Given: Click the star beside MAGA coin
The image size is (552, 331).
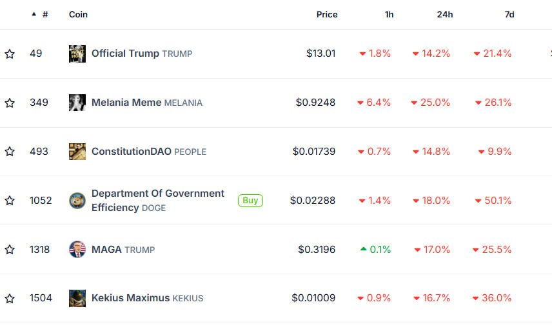Looking at the screenshot, I should click(10, 249).
